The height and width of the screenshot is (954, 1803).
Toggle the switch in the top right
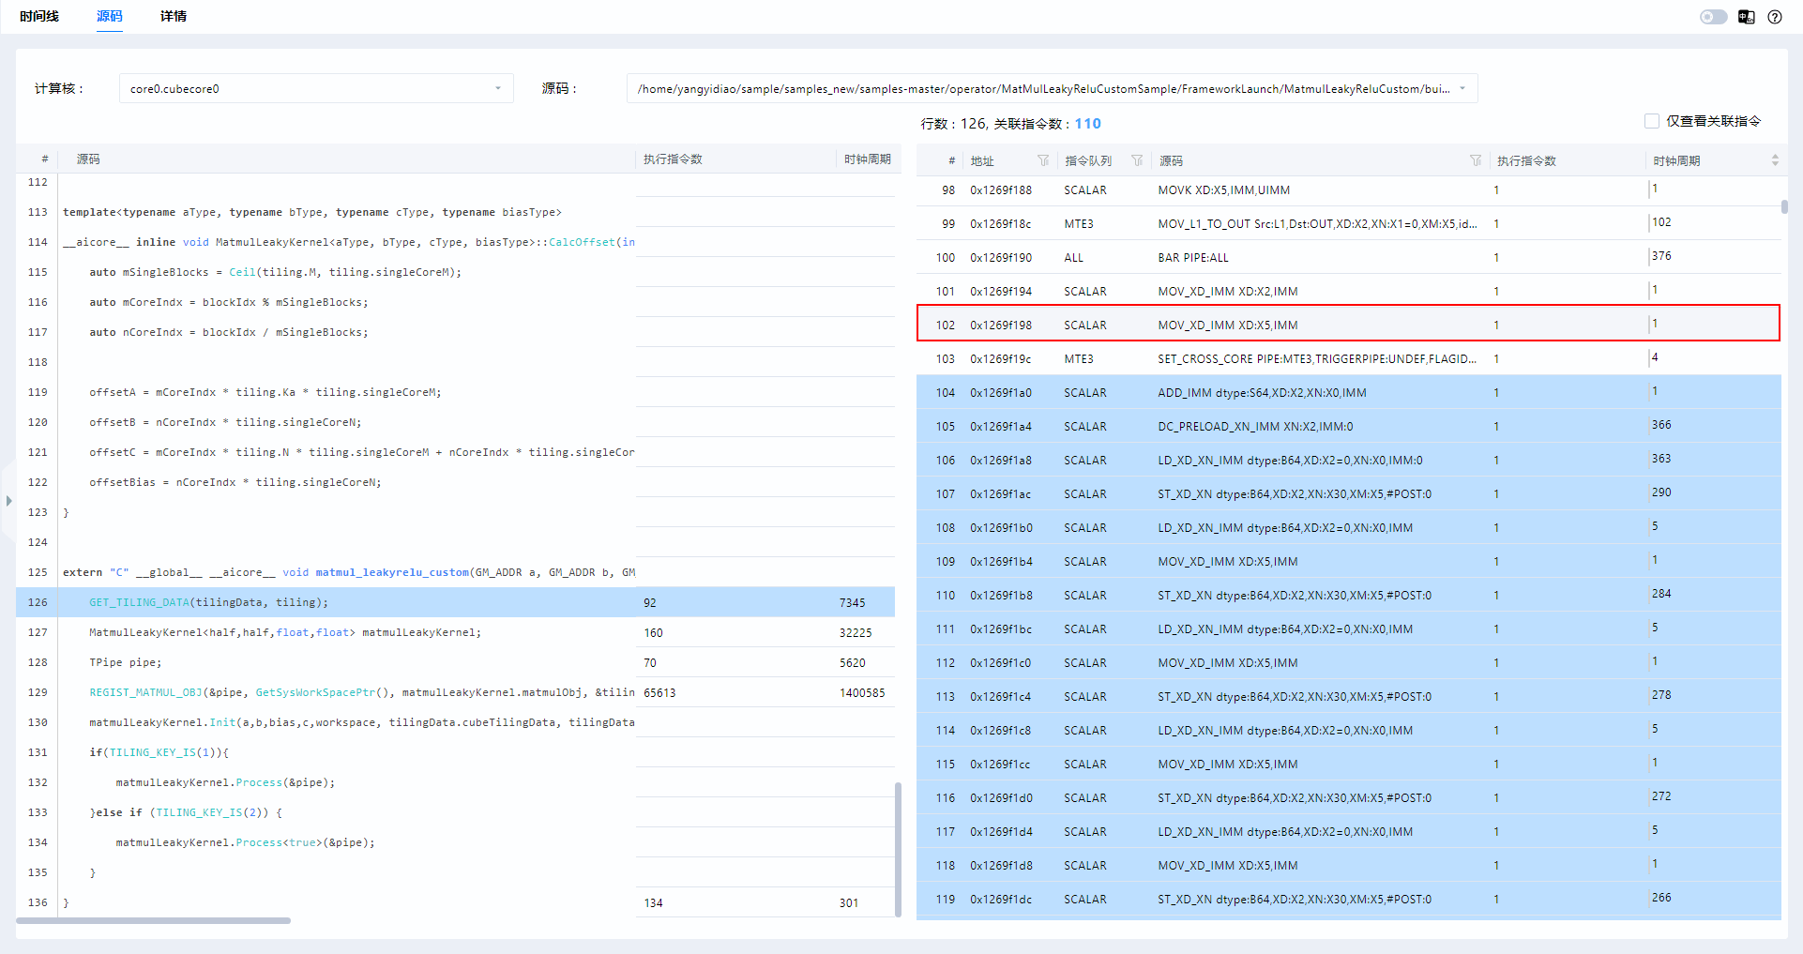(1713, 17)
